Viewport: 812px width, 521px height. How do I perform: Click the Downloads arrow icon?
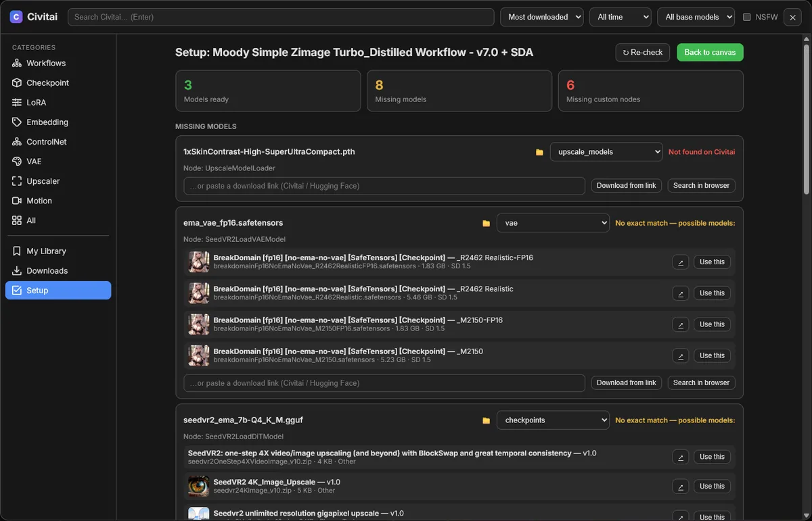click(x=17, y=270)
